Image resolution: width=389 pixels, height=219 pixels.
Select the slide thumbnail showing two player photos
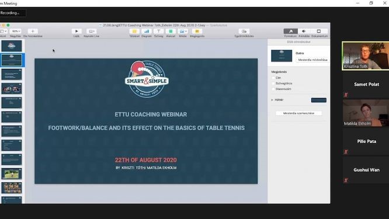(12, 89)
